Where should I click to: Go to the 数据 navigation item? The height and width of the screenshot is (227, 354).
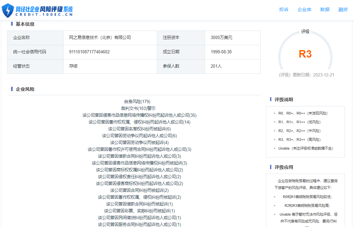pos(325,9)
